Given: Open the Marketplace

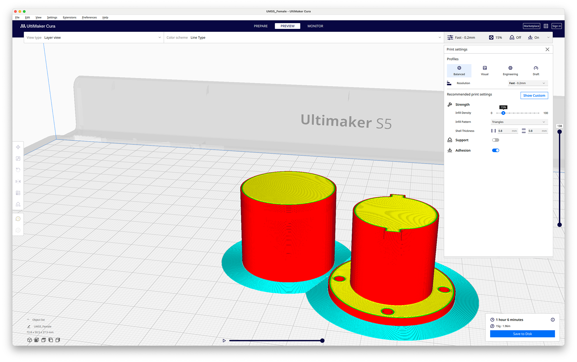Looking at the screenshot, I should coord(531,26).
